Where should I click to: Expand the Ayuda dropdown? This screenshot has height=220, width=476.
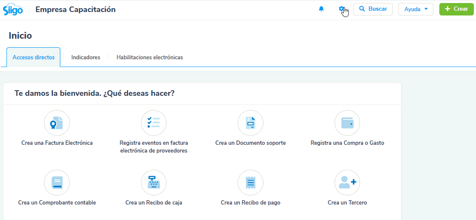(416, 9)
